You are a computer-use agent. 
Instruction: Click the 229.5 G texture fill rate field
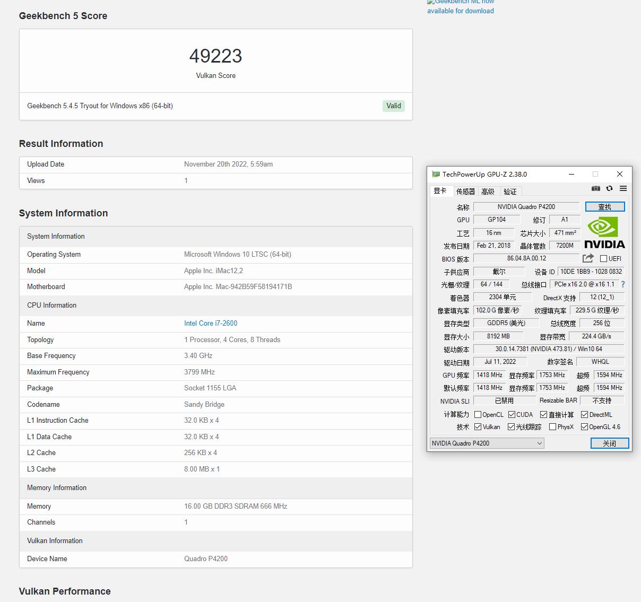pyautogui.click(x=598, y=310)
